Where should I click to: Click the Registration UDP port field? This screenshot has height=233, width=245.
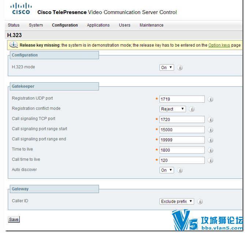pyautogui.click(x=182, y=99)
